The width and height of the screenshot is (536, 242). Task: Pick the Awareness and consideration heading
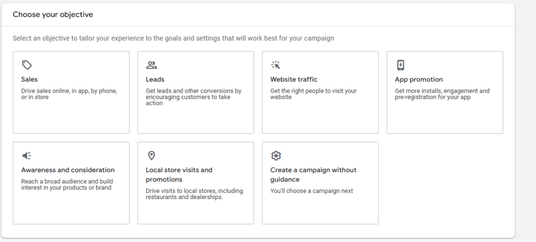point(68,170)
